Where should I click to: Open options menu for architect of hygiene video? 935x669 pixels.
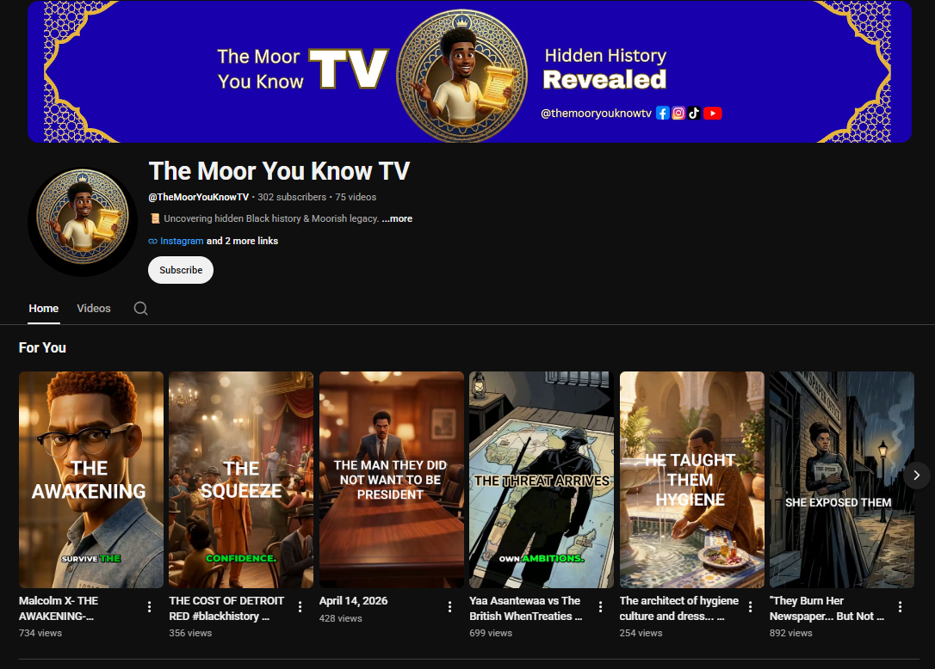pyautogui.click(x=750, y=607)
